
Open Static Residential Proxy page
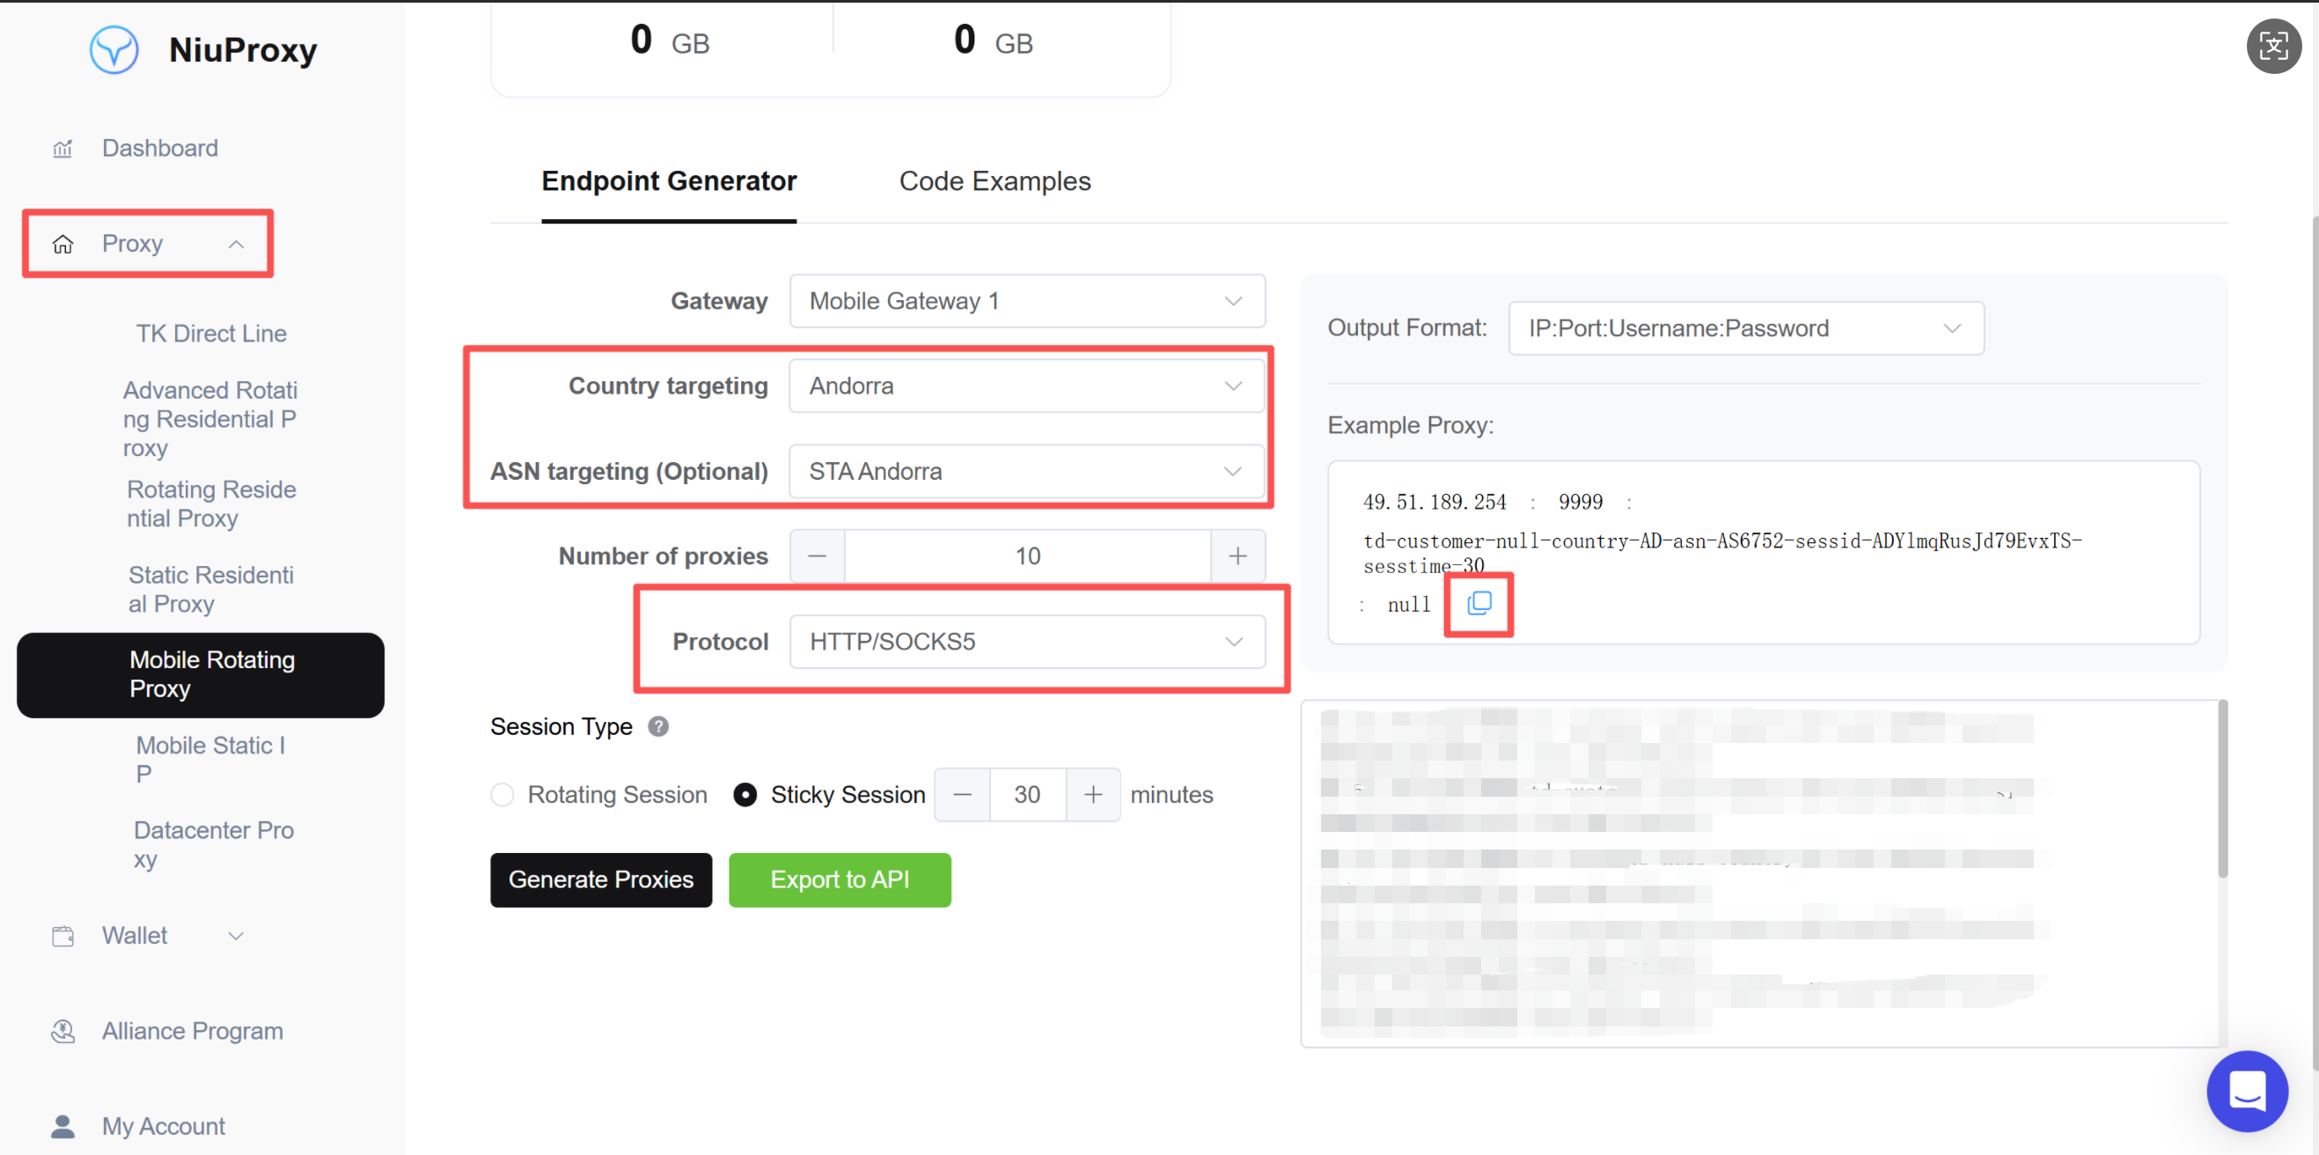pyautogui.click(x=210, y=590)
